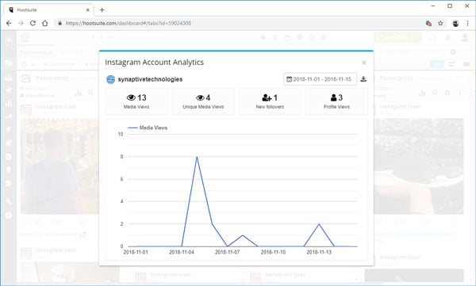The height and width of the screenshot is (286, 476).
Task: Go forward in the browser
Action: [21, 23]
